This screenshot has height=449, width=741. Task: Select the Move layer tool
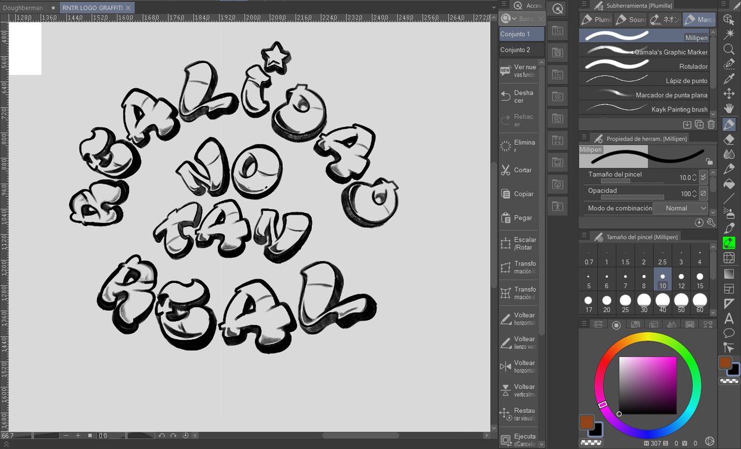tap(729, 94)
